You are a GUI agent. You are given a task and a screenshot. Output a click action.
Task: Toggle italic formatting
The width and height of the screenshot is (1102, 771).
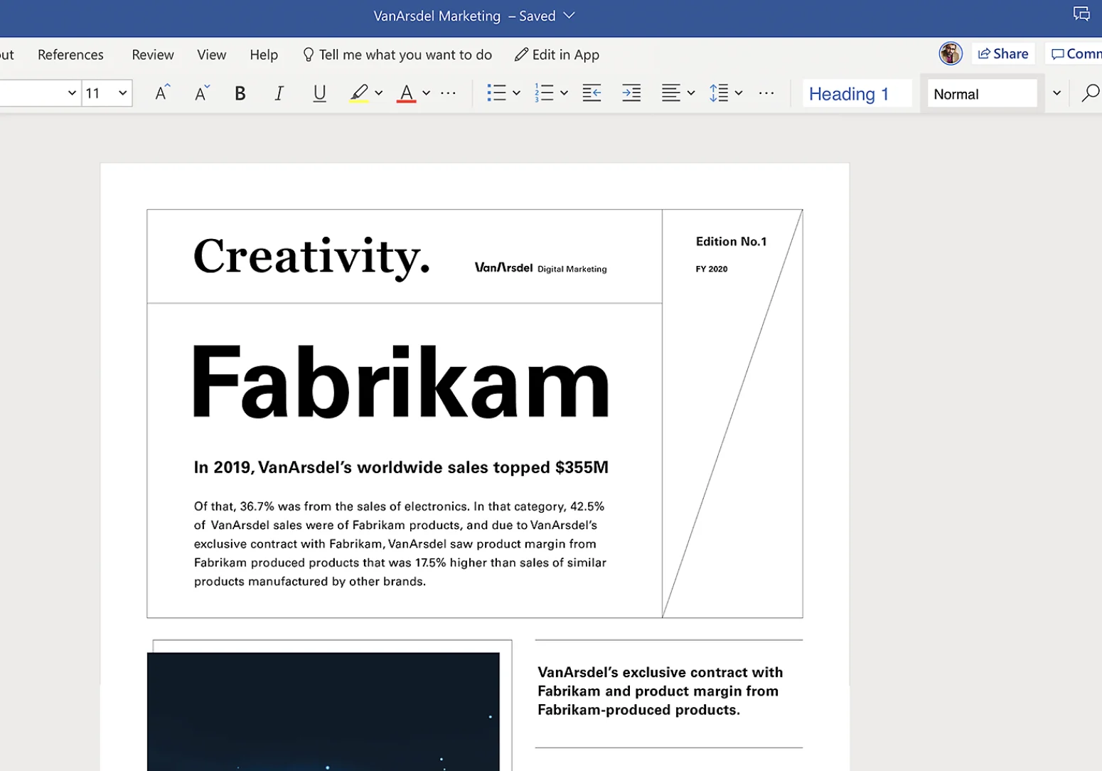279,93
